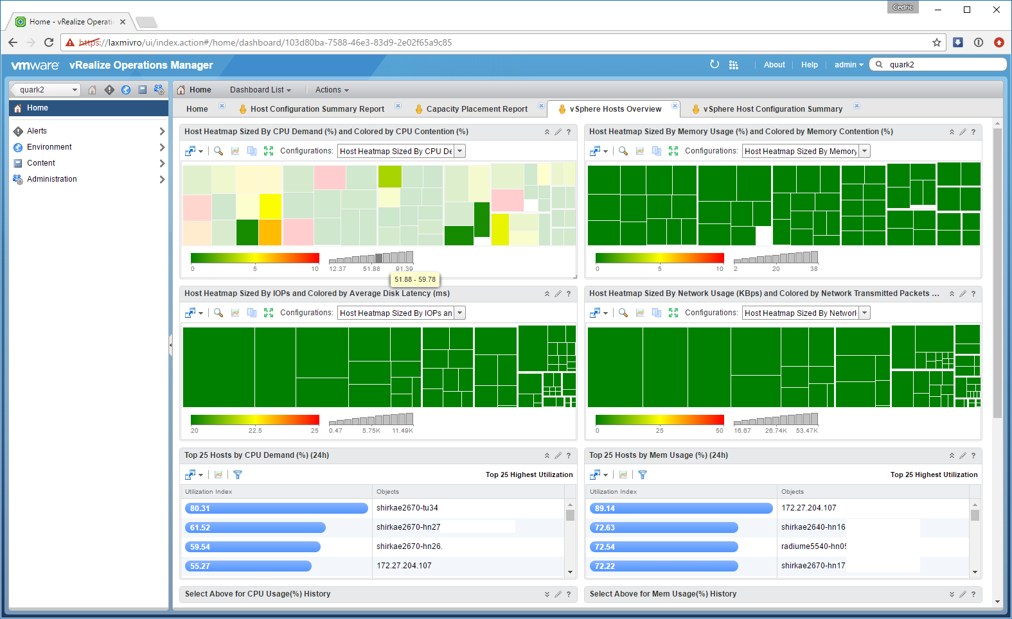
Task: Switch to Capacity Placement Report tab
Action: click(477, 109)
